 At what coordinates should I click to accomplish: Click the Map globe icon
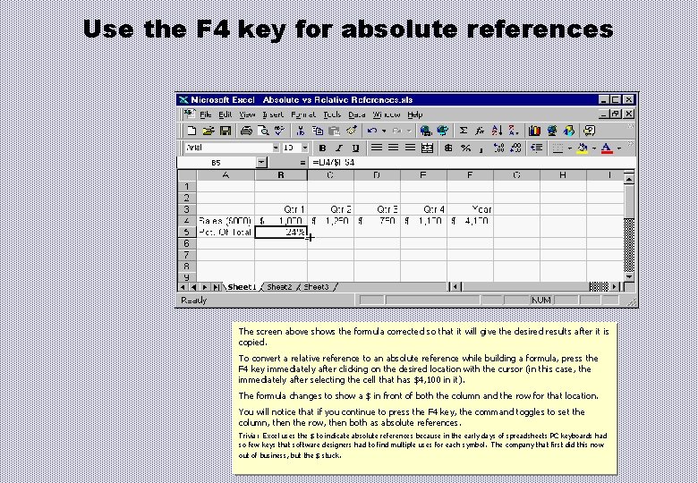(x=552, y=131)
